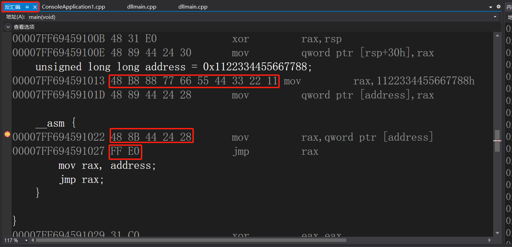Click the xor eax,eax line at the bottom
512x247 pixels.
click(177, 235)
